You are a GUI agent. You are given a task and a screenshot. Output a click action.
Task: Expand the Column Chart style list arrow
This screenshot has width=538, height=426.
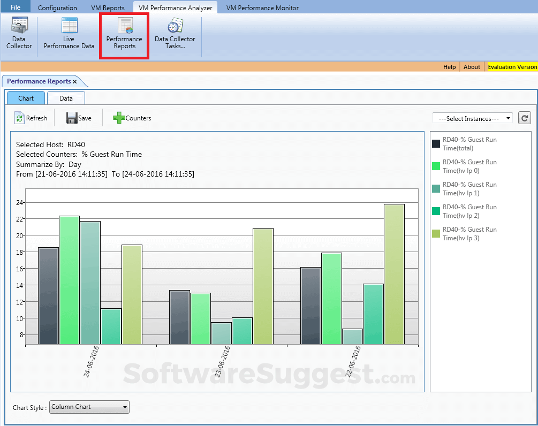[124, 407]
